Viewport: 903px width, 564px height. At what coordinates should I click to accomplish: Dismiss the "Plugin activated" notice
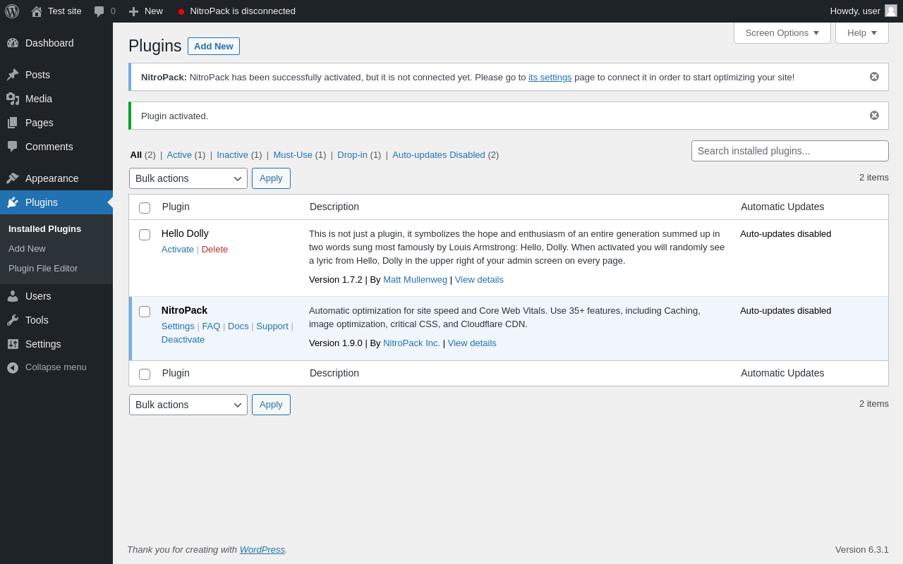click(874, 116)
